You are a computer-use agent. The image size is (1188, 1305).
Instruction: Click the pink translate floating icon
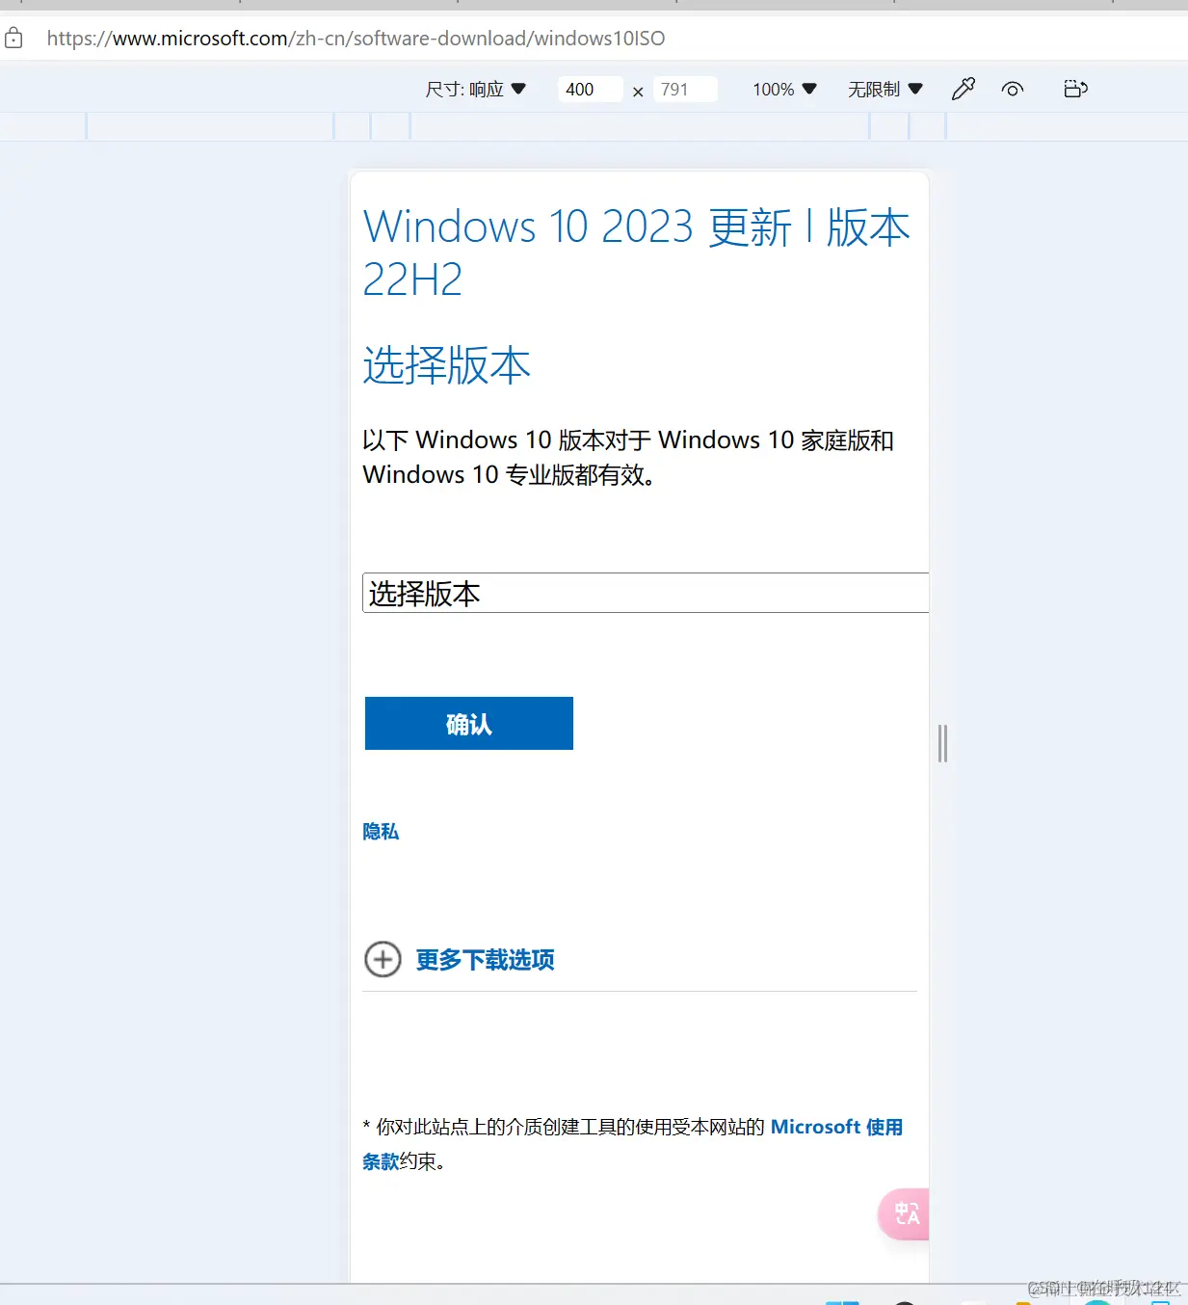pyautogui.click(x=905, y=1213)
